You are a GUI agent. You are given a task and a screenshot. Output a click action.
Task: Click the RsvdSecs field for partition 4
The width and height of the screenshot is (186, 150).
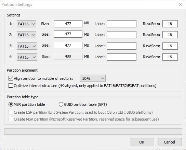[x=170, y=57]
